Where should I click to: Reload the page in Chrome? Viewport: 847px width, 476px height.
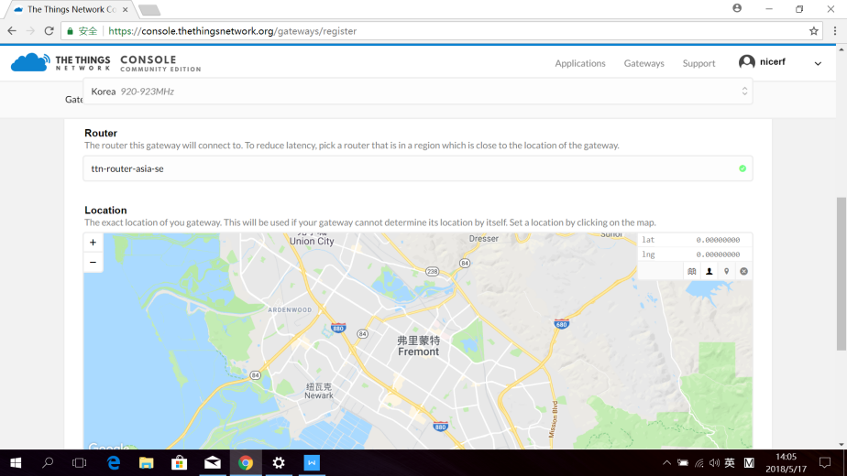point(49,30)
